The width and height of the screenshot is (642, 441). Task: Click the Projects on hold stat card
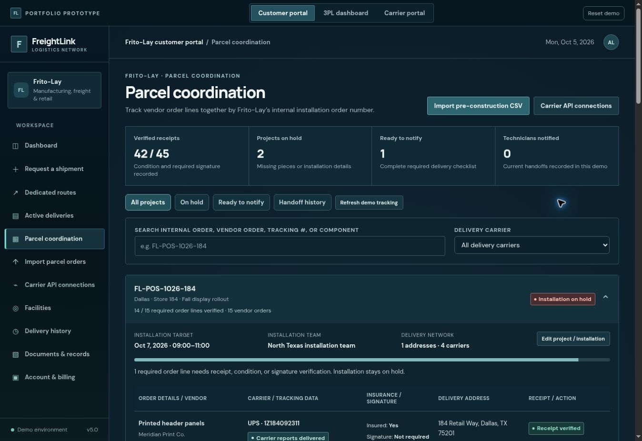click(x=310, y=156)
